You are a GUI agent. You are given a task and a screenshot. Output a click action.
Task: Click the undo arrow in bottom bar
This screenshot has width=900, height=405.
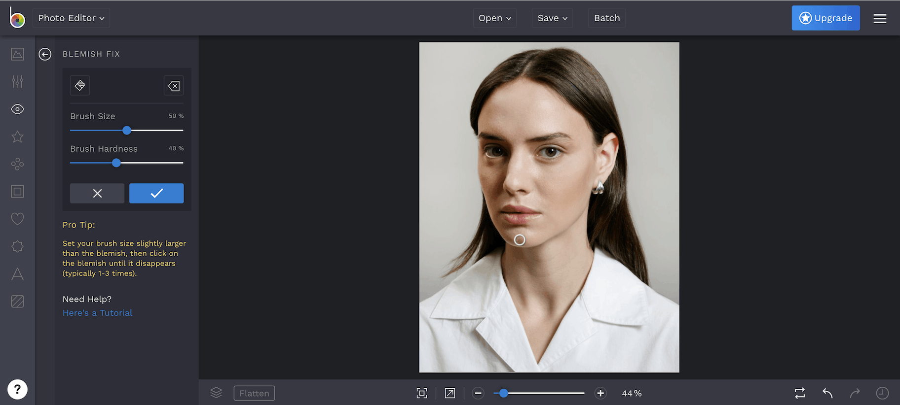pyautogui.click(x=827, y=393)
